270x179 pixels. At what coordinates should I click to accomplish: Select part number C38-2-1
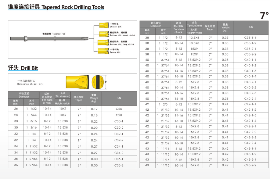[250, 49]
